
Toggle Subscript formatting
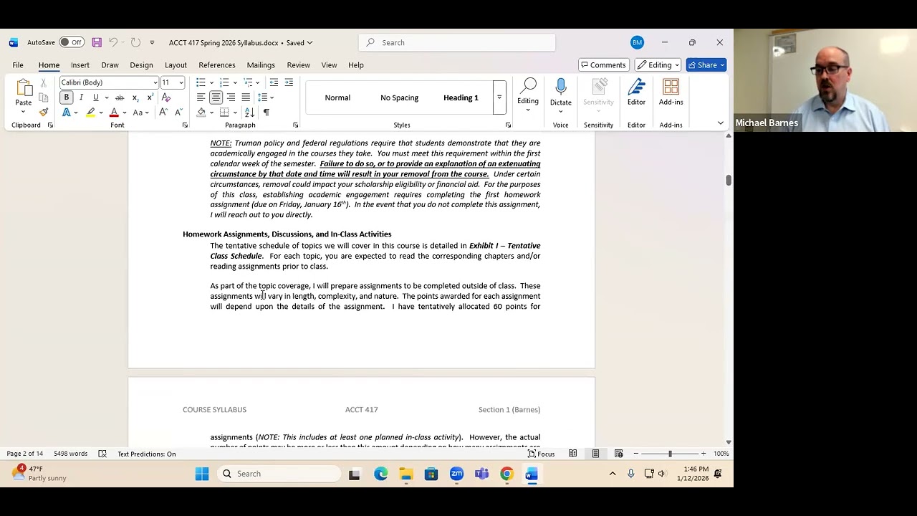(135, 97)
